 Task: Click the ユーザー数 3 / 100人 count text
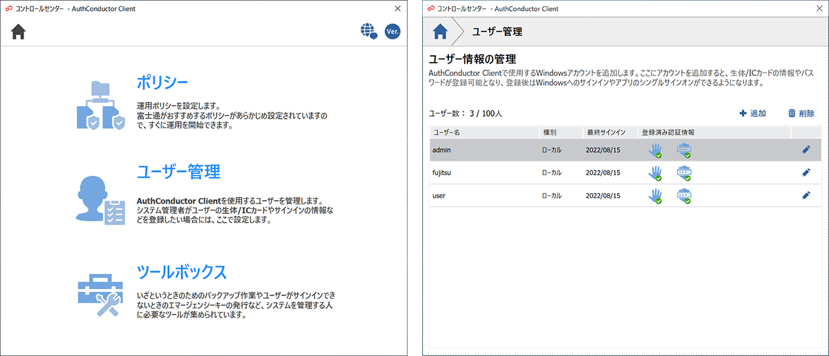pos(466,113)
